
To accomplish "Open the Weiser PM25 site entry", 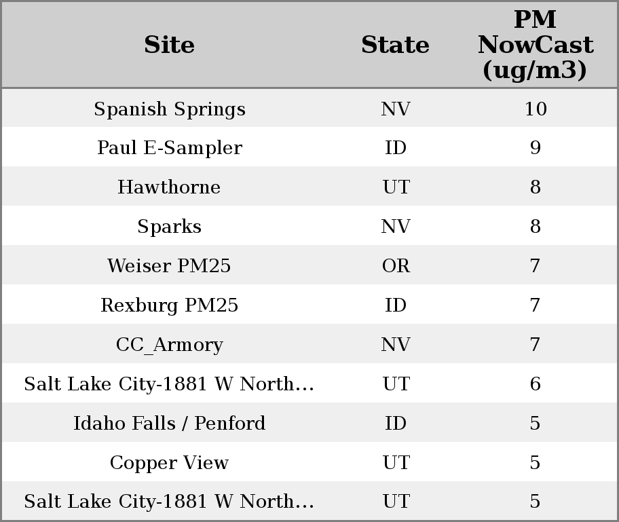I will tap(169, 266).
